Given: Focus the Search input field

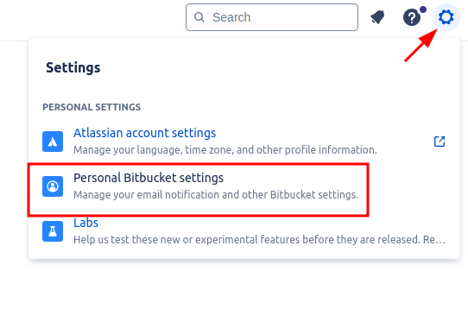Looking at the screenshot, I should click(x=272, y=17).
